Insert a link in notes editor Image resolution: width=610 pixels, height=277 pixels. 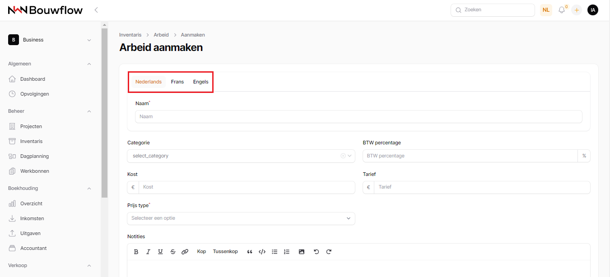click(185, 252)
